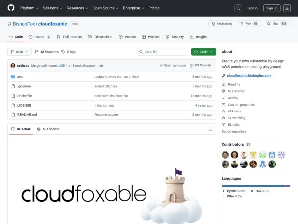Screen dimensions: 298x224
Task: Click the Python 93.9% language entry
Action: [x=234, y=191]
